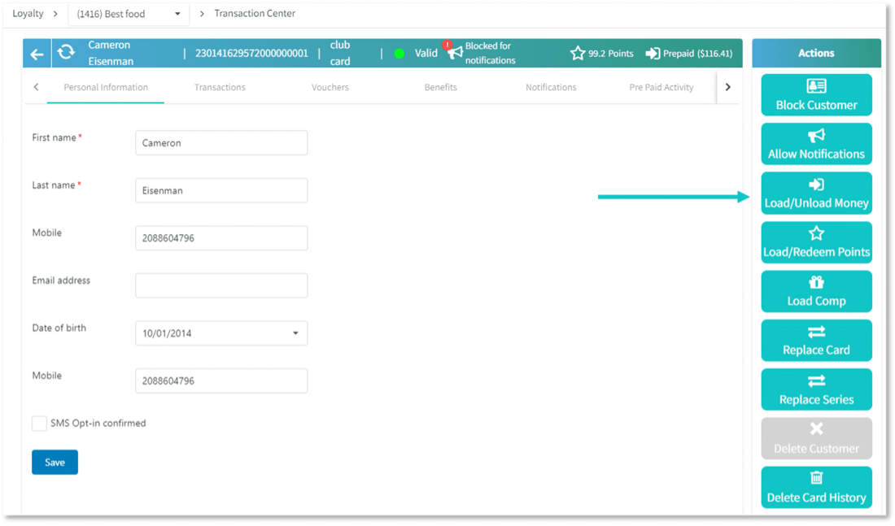Click the refresh customer icon
The width and height of the screenshot is (895, 526).
(66, 53)
